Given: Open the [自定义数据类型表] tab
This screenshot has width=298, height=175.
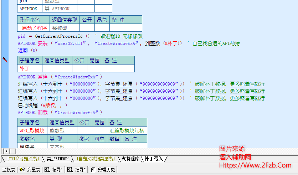Looking at the screenshot, I should pyautogui.click(x=96, y=159).
